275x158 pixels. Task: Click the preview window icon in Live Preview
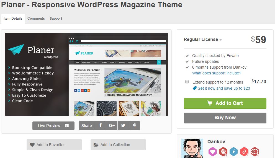click(x=67, y=125)
